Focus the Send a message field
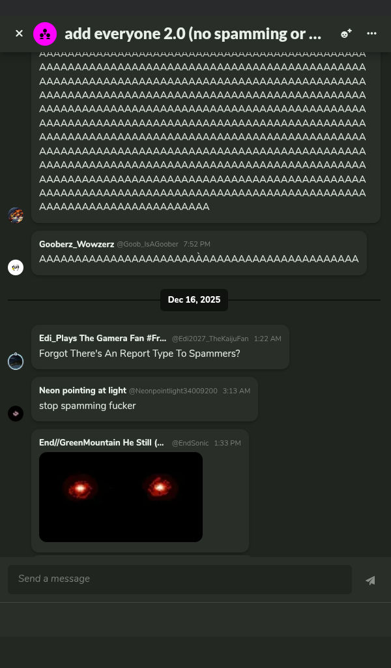 [x=180, y=579]
